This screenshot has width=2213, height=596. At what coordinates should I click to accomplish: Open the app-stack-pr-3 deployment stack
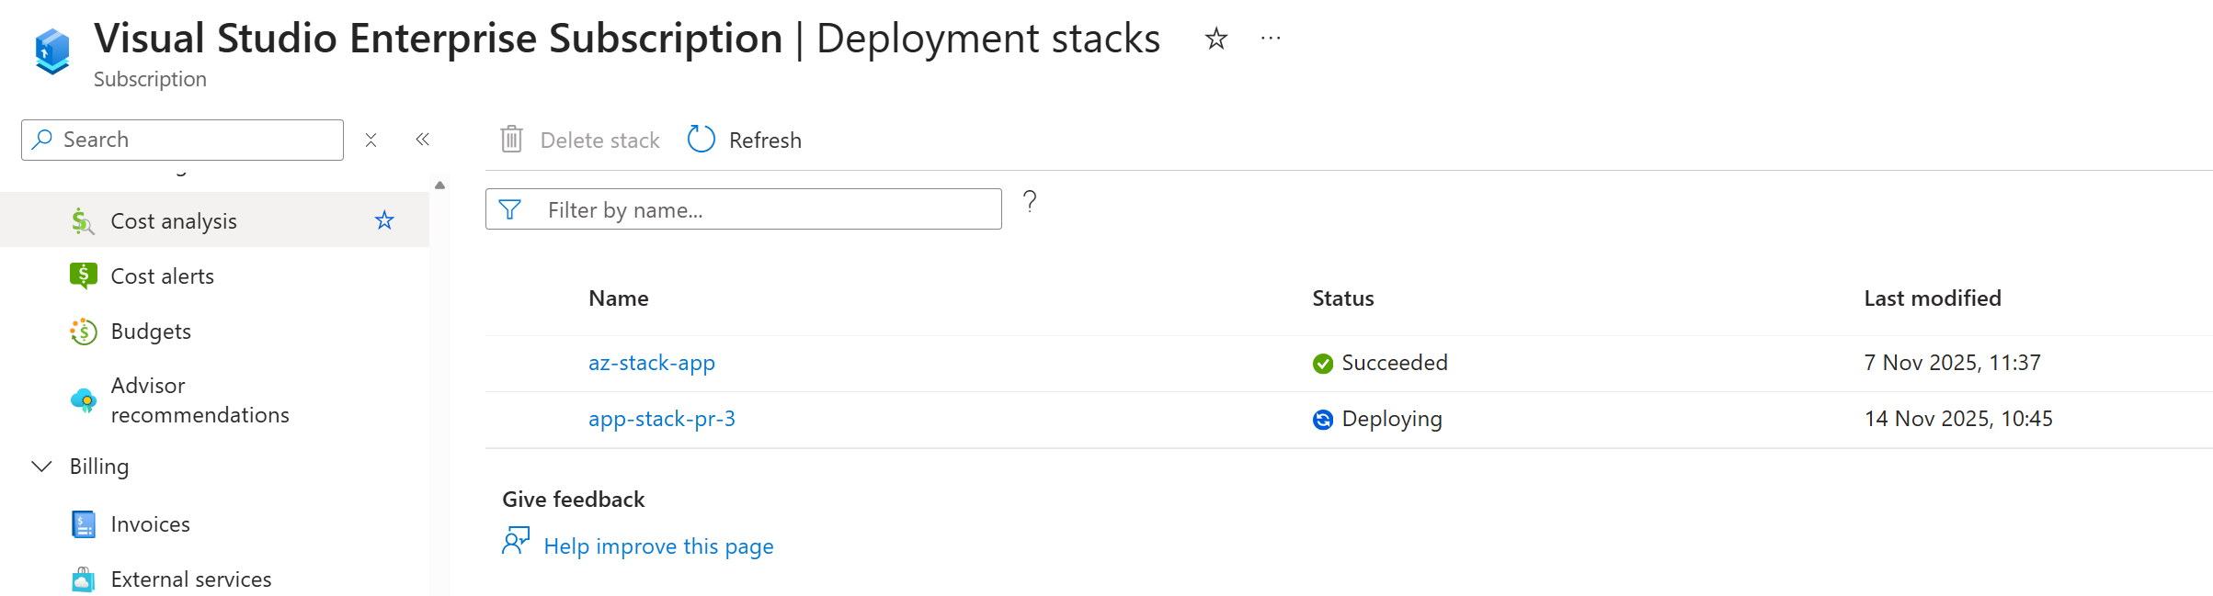(x=661, y=419)
